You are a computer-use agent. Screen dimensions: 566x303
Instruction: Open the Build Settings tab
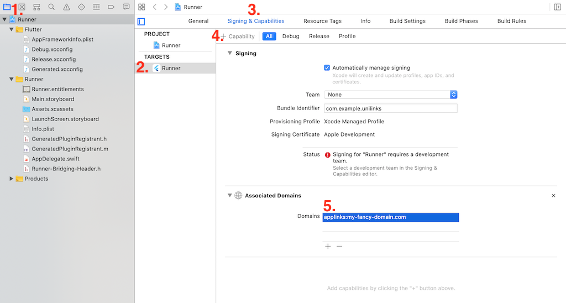pos(407,21)
